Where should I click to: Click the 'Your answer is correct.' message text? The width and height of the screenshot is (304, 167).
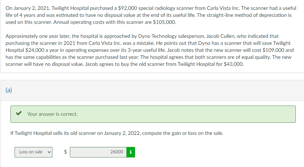[52, 114]
